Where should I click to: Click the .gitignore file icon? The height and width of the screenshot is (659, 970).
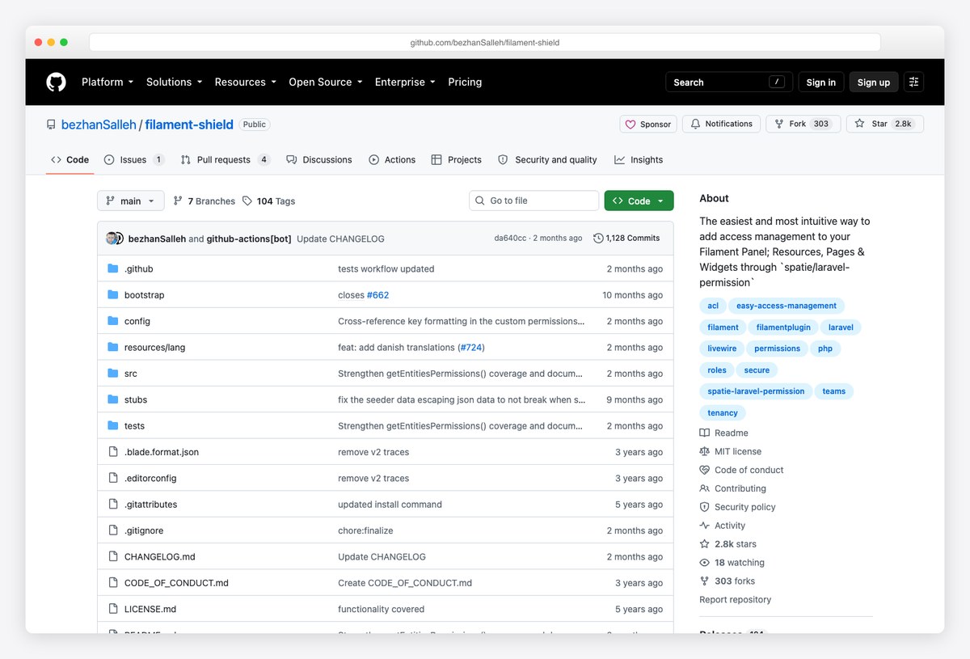[113, 530]
